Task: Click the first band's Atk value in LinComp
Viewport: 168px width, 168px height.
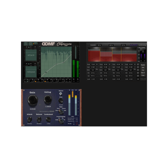Action: (93, 73)
